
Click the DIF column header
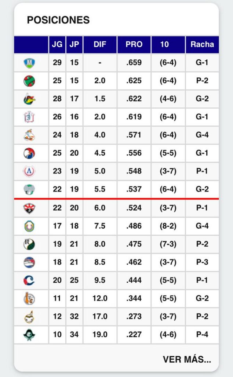[100, 45]
